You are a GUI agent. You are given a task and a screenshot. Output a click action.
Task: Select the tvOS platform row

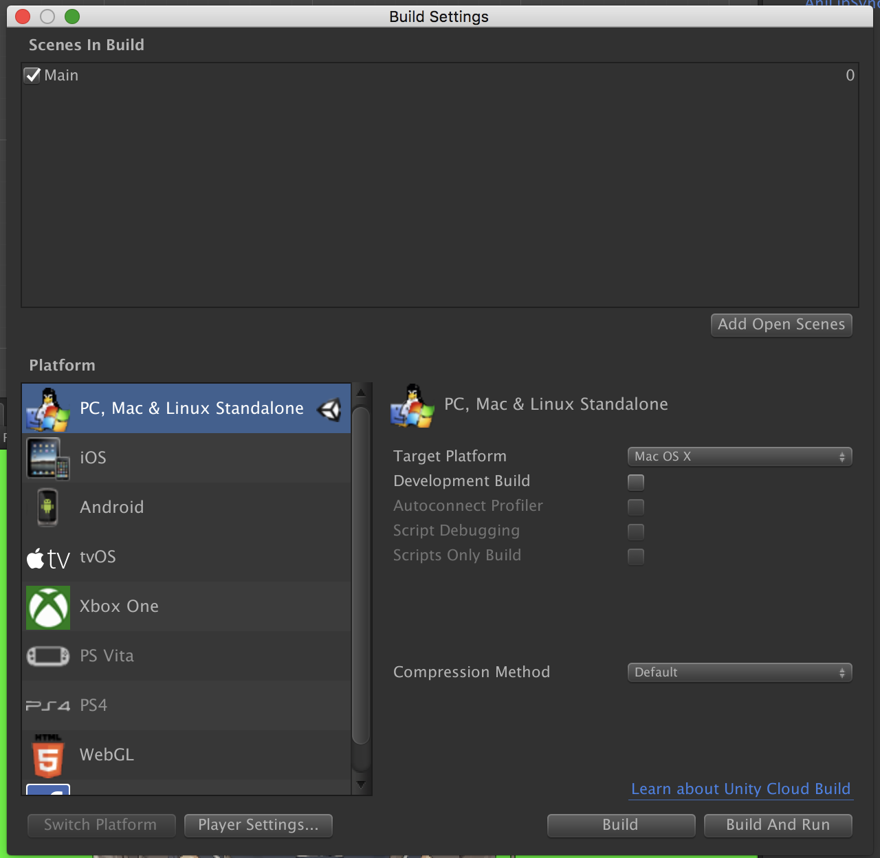[x=186, y=557]
